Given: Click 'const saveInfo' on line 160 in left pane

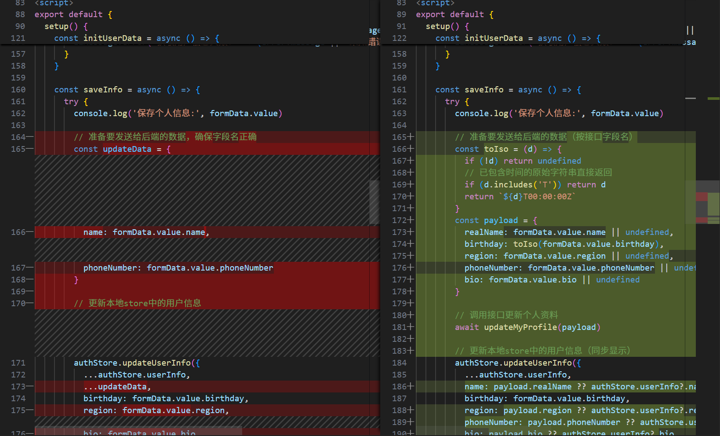Looking at the screenshot, I should point(127,90).
